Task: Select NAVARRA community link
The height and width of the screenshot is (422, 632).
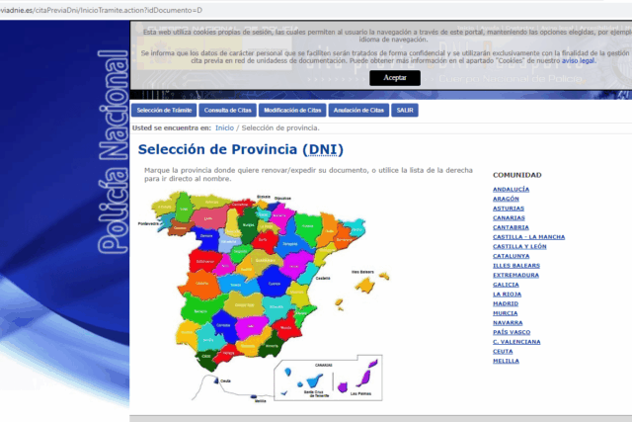Action: point(508,323)
